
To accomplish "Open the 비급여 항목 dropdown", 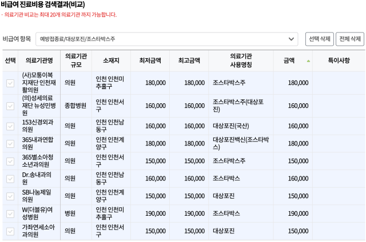I will tap(166, 39).
